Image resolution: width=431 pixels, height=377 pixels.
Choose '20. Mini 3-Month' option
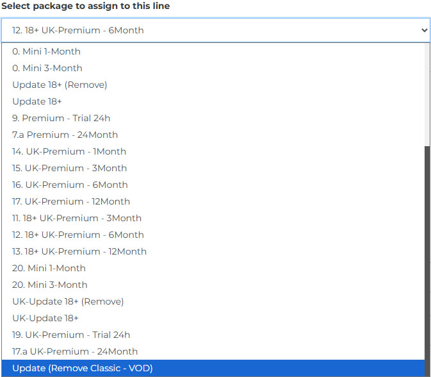[49, 285]
